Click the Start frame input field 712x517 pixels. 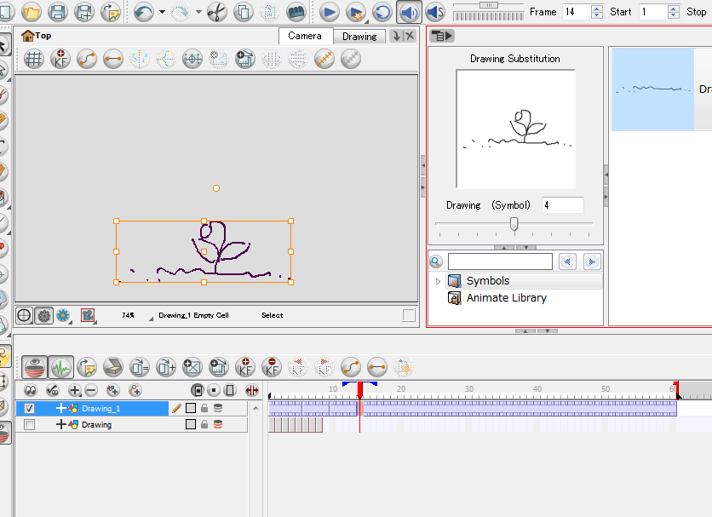(653, 12)
